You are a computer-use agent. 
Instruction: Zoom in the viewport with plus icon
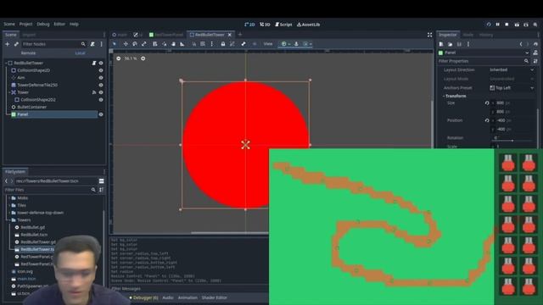point(143,58)
